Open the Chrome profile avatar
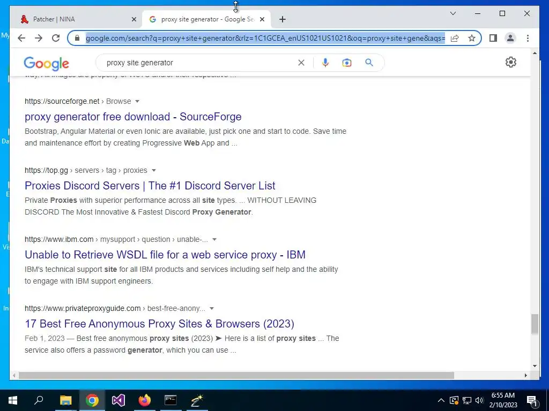549x411 pixels. [510, 38]
